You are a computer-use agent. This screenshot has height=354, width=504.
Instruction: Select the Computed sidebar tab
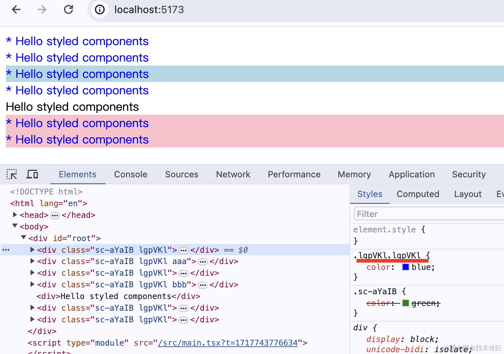[x=418, y=194]
